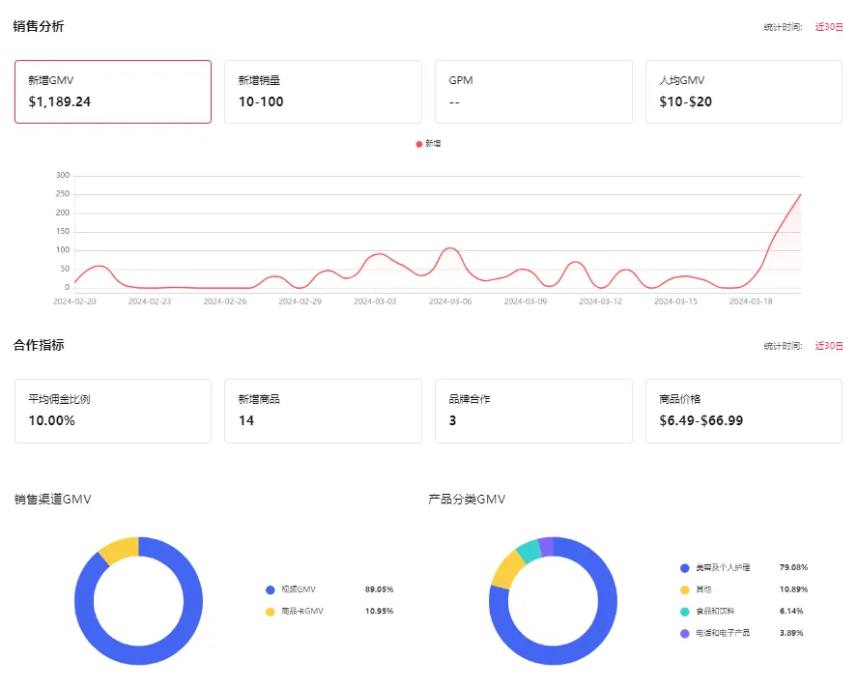Click the 合作指标 section heading
This screenshot has height=688, width=858.
(39, 345)
